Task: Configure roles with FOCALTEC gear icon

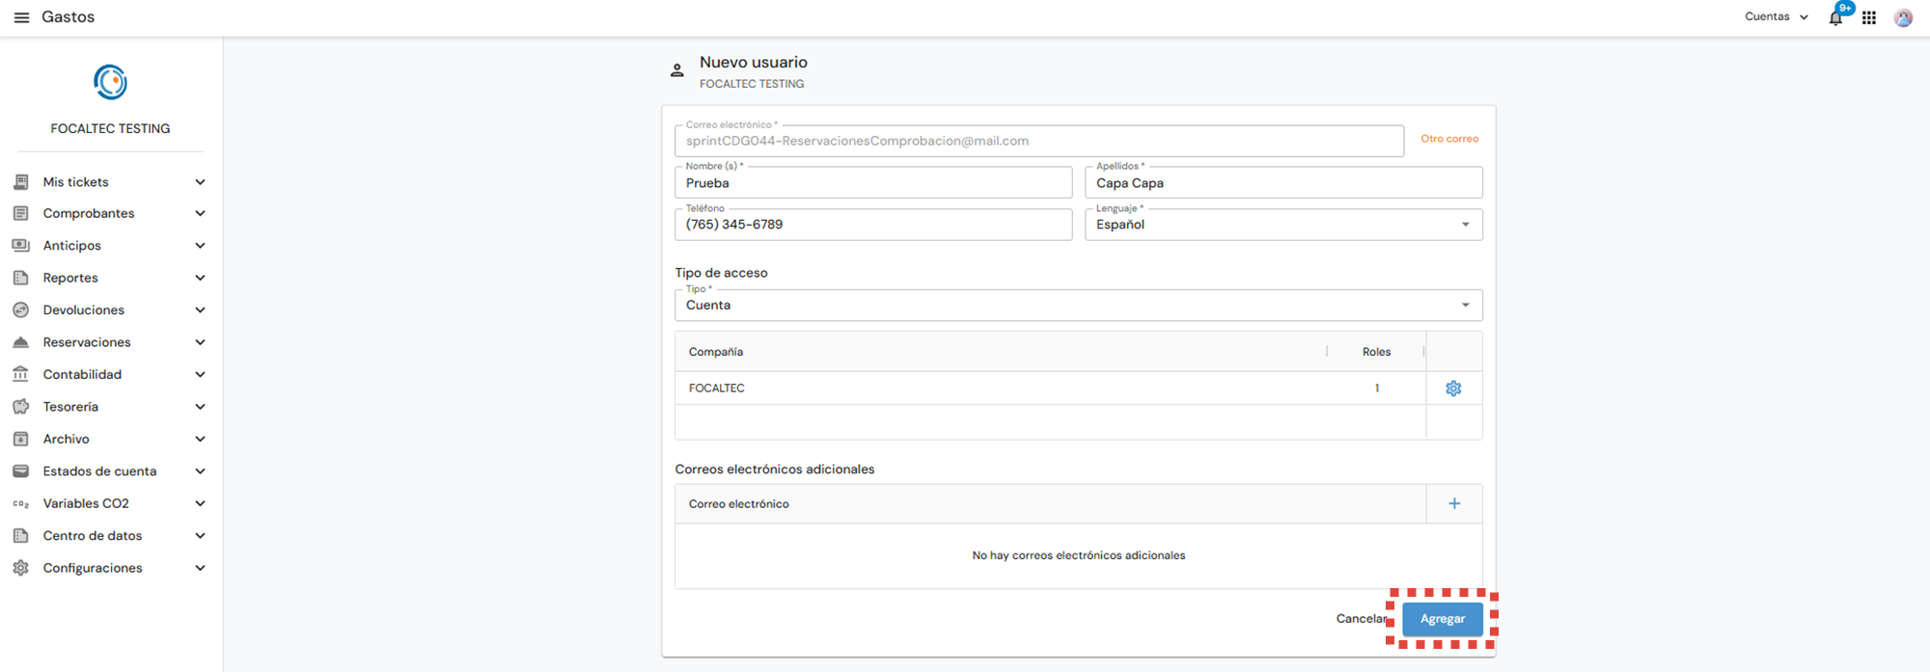Action: pos(1453,389)
